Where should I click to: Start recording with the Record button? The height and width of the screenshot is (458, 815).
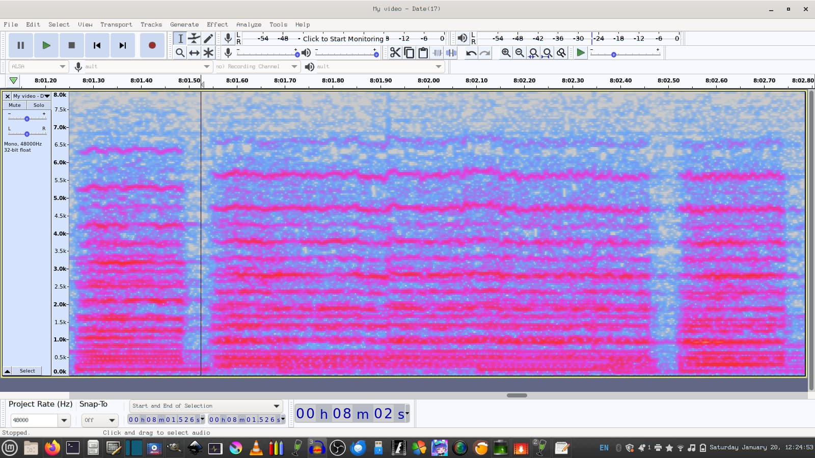[x=151, y=45]
